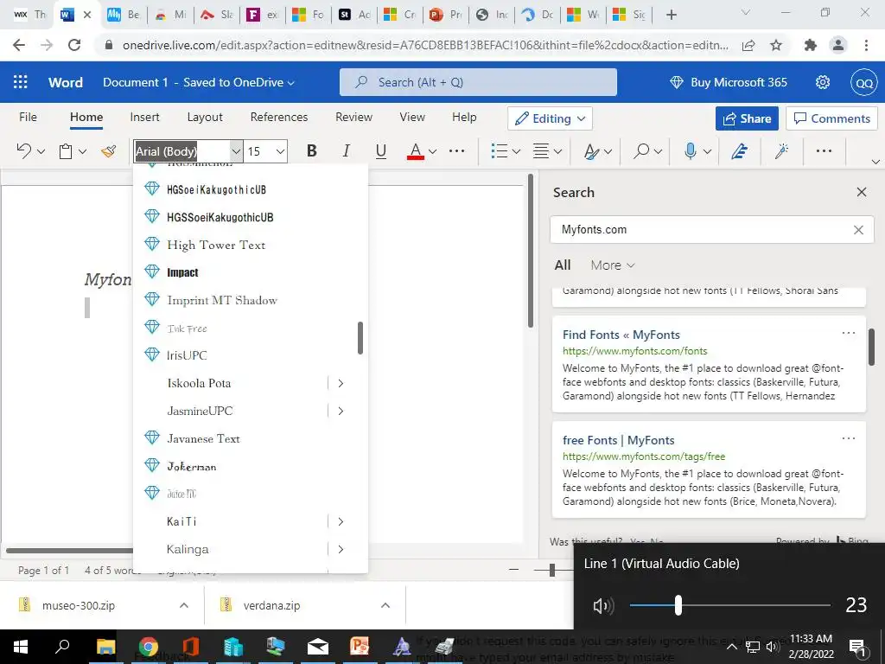Switch to the Review tab
Viewport: 885px width, 664px height.
(353, 117)
